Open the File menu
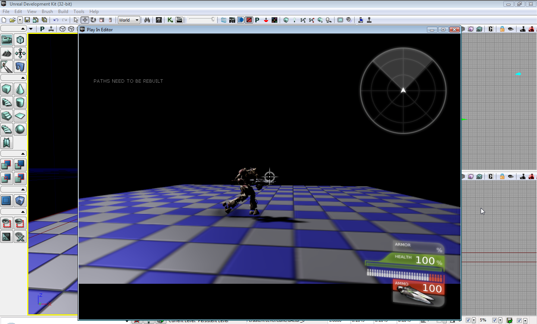The height and width of the screenshot is (324, 537). pyautogui.click(x=6, y=12)
